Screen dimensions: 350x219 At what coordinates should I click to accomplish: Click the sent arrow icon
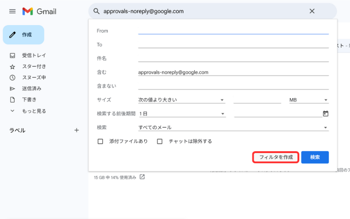pyautogui.click(x=12, y=89)
